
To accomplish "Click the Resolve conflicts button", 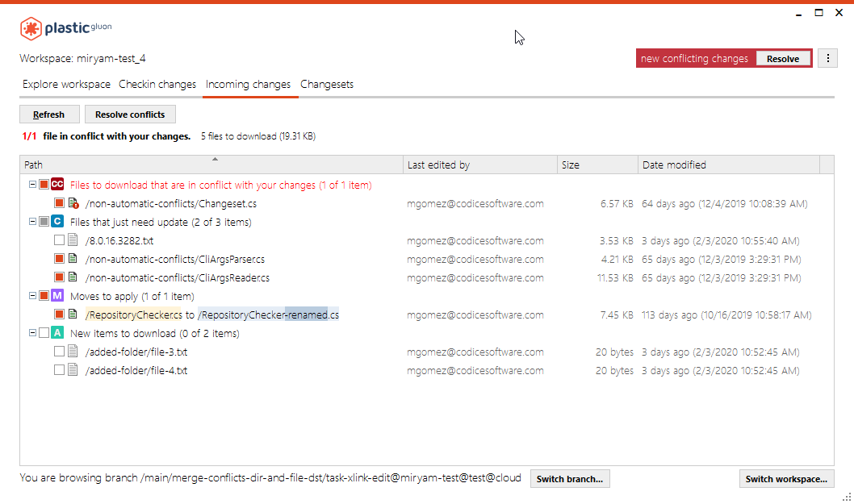I will (x=130, y=114).
